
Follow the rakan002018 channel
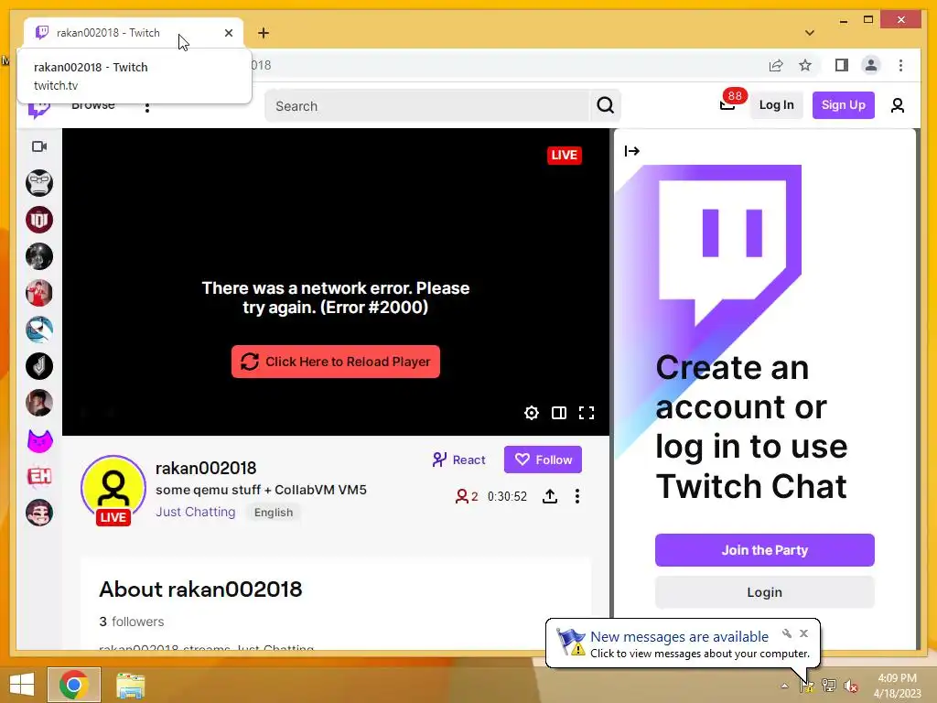pyautogui.click(x=543, y=460)
